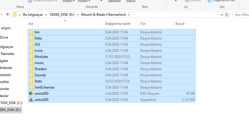Expand chevron after YEDEK_DISK (D:) breadcrumb
The width and height of the screenshot is (249, 126).
click(x=78, y=15)
